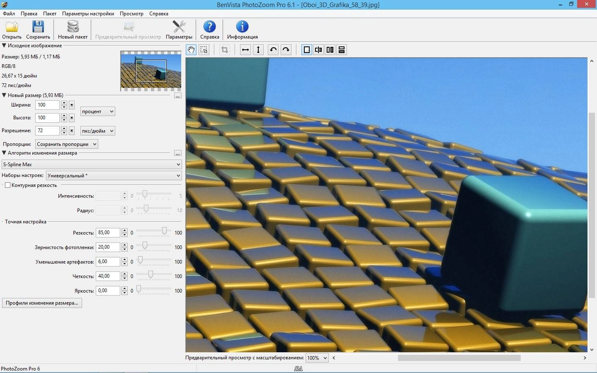Open the процент units dropdown
597x373 pixels.
click(x=97, y=111)
